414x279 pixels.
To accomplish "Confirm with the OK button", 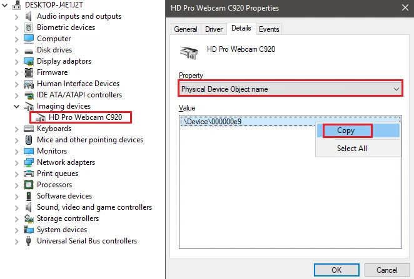I will 336,270.
